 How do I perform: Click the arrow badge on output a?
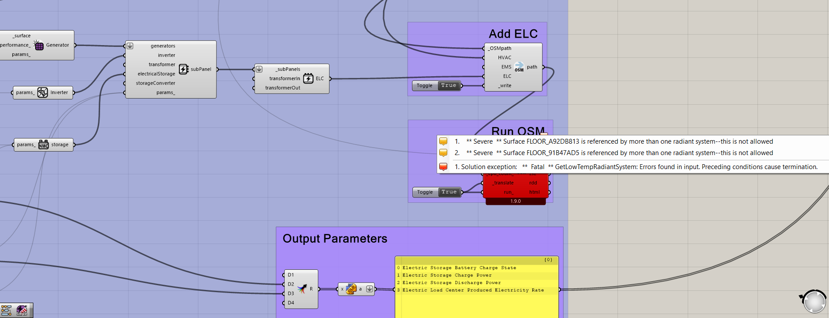pyautogui.click(x=370, y=289)
